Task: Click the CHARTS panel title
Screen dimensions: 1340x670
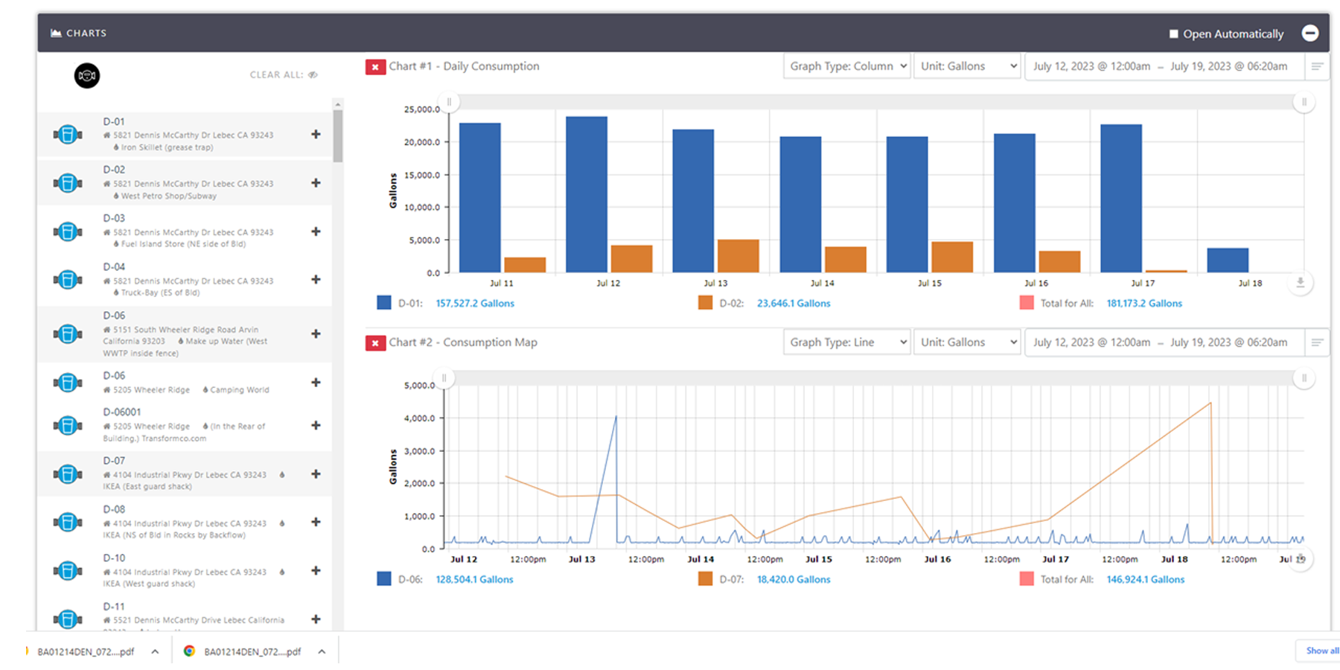Action: (x=86, y=33)
